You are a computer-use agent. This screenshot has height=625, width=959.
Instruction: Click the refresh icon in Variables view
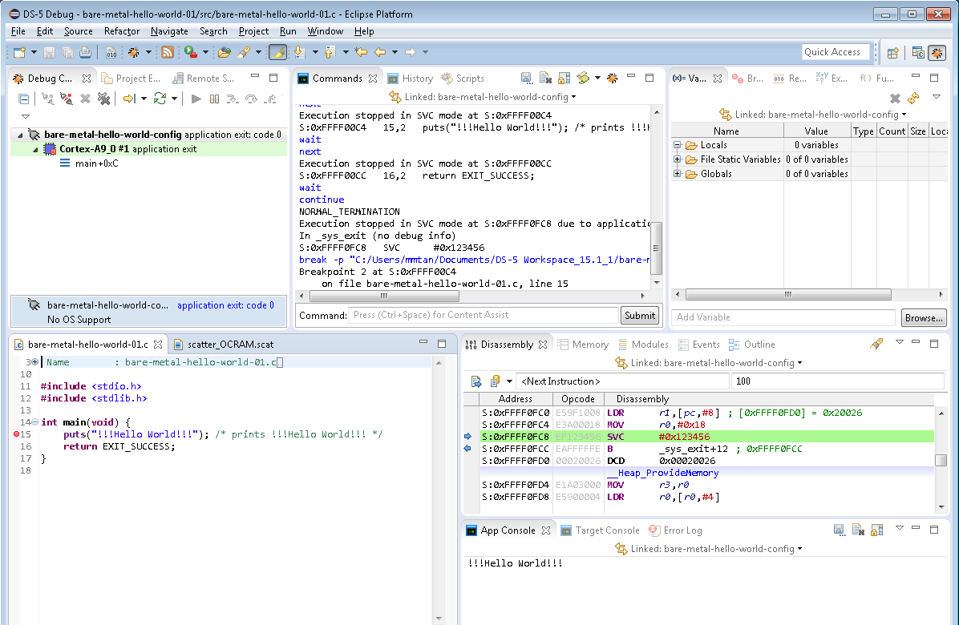pos(913,99)
